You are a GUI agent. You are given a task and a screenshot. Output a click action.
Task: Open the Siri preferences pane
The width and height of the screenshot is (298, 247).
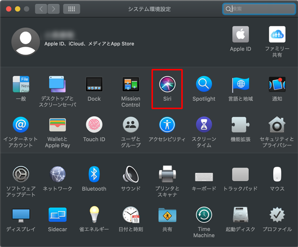click(167, 84)
